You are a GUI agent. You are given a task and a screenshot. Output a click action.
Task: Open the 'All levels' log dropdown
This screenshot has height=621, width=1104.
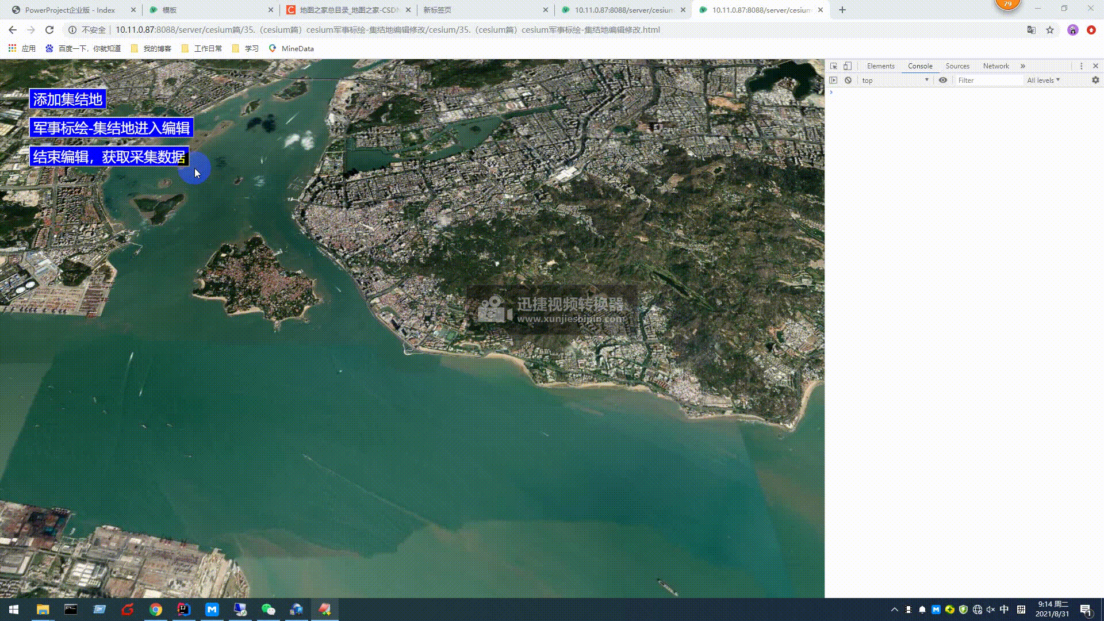1042,80
